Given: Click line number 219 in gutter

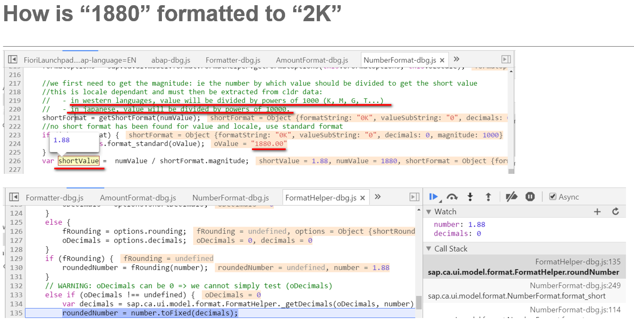Looking at the screenshot, I should (x=15, y=100).
